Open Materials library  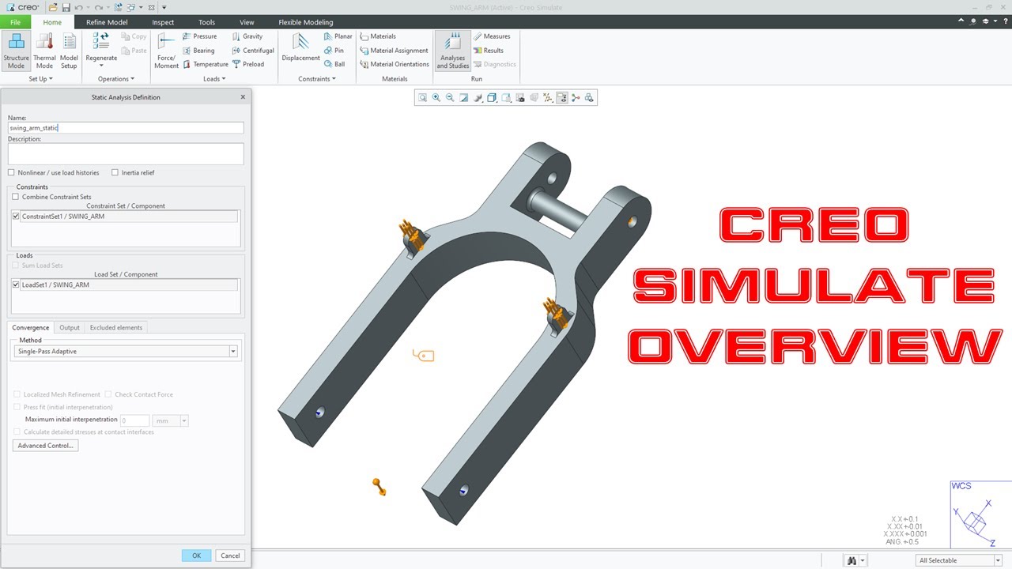[378, 36]
